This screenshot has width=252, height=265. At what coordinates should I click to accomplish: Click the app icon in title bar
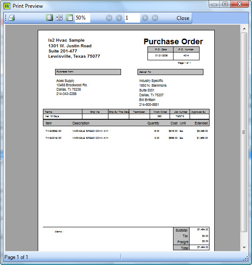pyautogui.click(x=7, y=6)
